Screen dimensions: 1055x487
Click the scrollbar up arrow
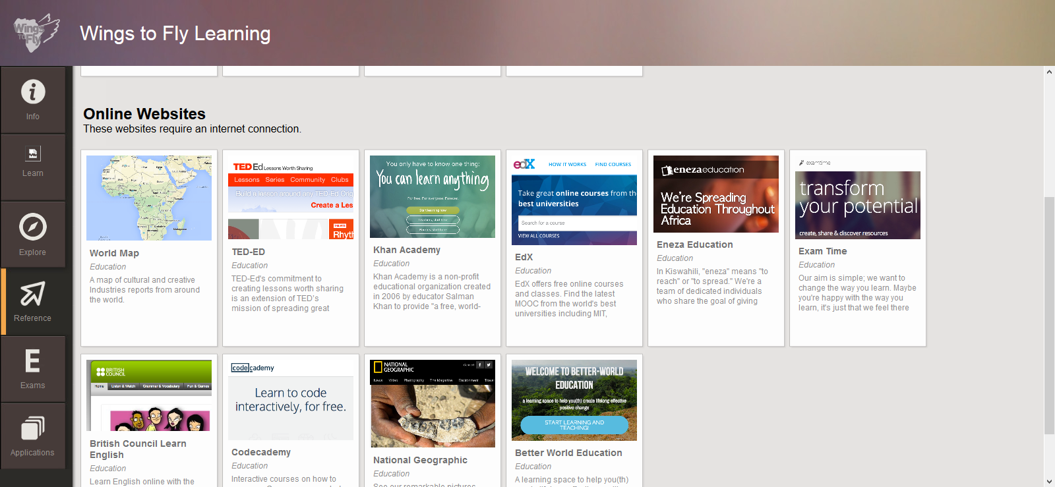coord(1049,72)
